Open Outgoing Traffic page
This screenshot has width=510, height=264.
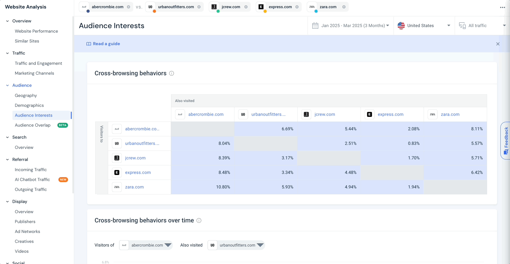[31, 189]
